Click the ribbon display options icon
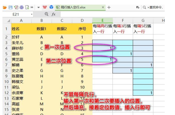This screenshot has width=175, height=115. tap(138, 8)
